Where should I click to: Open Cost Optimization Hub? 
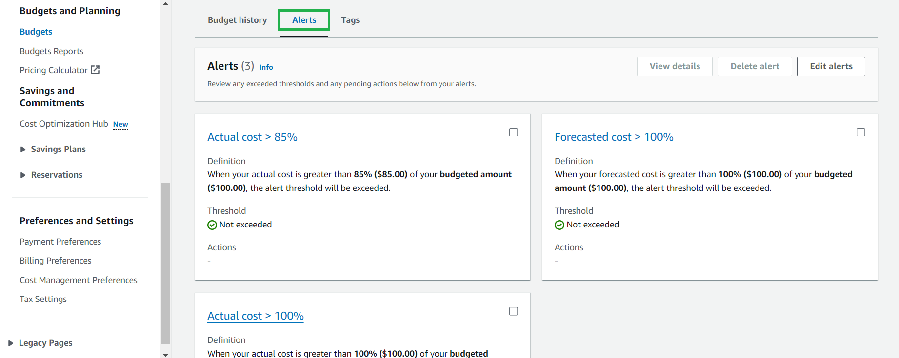[63, 124]
